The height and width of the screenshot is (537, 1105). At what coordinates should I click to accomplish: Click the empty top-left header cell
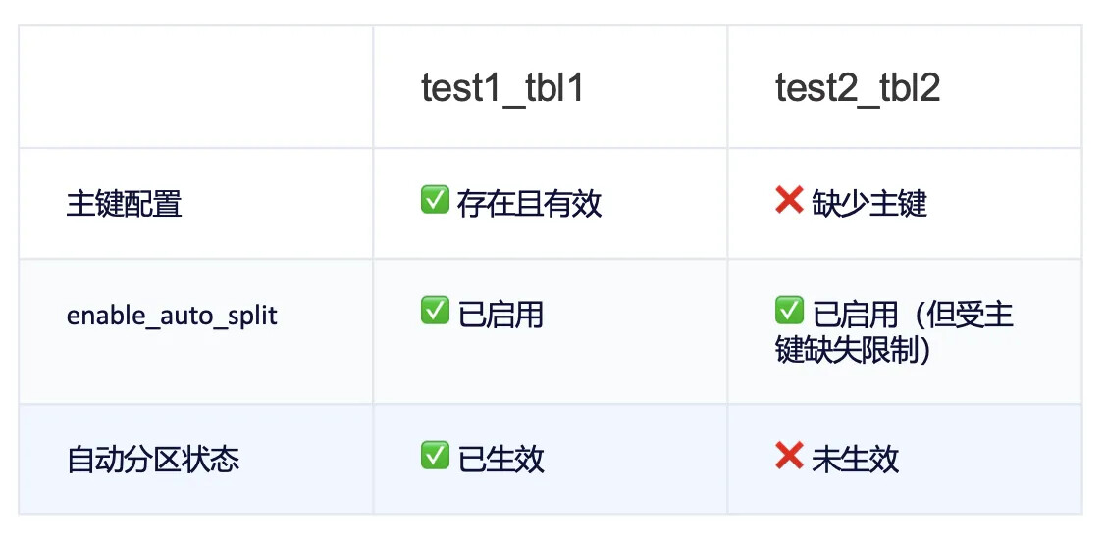[195, 87]
